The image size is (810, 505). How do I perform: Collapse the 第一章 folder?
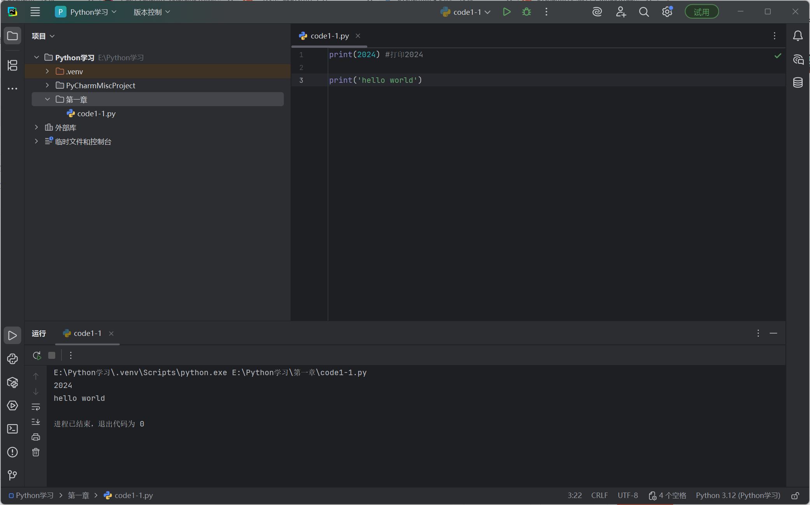(47, 100)
